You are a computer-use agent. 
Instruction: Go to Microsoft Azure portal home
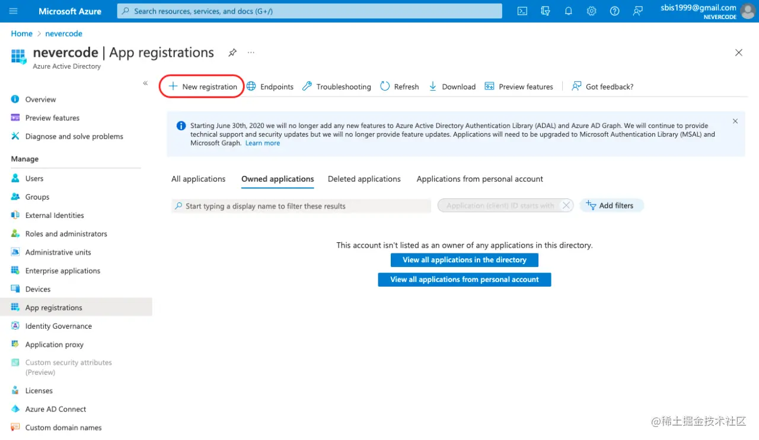coord(70,11)
